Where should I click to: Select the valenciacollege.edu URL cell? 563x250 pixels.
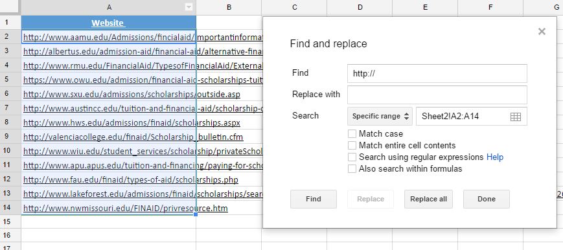108,137
